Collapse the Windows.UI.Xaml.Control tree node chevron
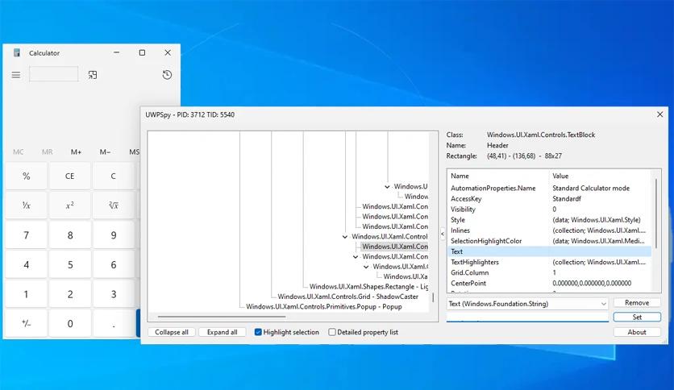Image resolution: width=674 pixels, height=390 pixels. [345, 237]
